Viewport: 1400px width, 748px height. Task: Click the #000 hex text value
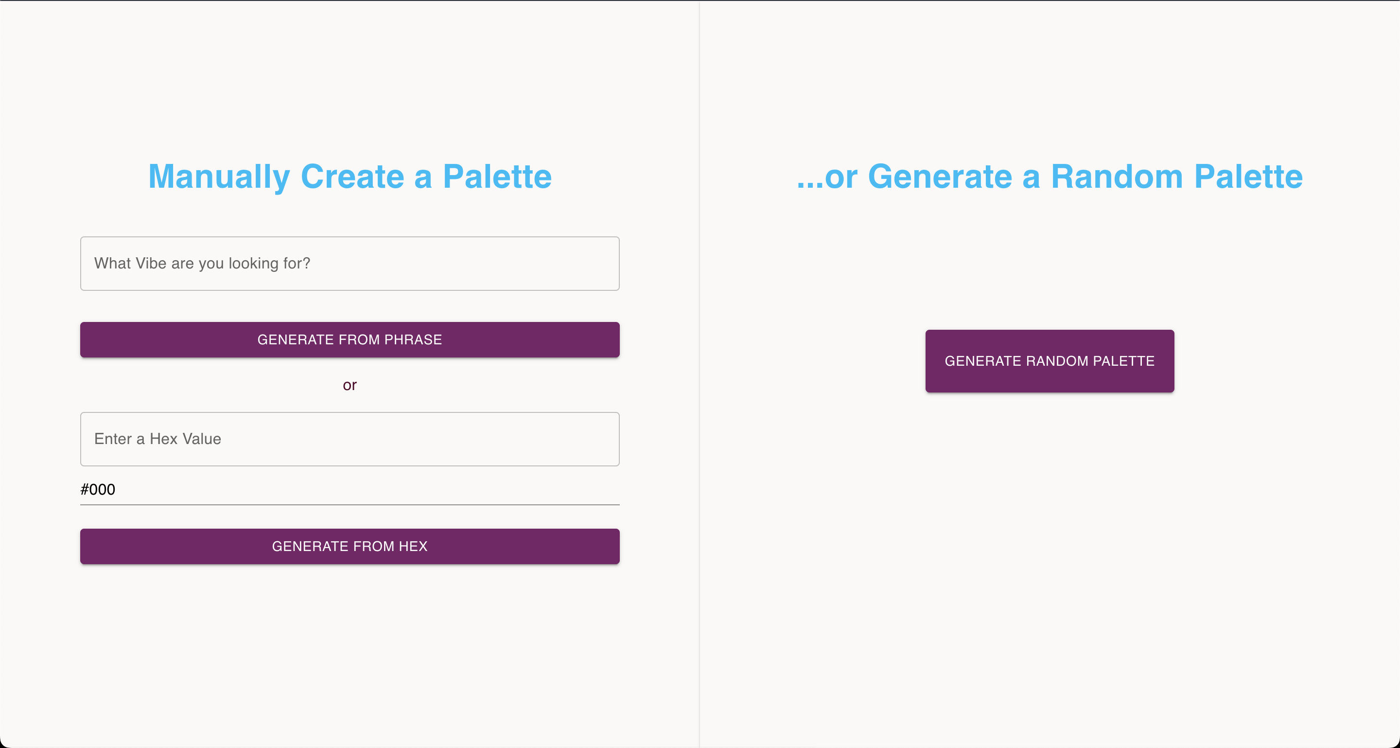click(x=98, y=490)
